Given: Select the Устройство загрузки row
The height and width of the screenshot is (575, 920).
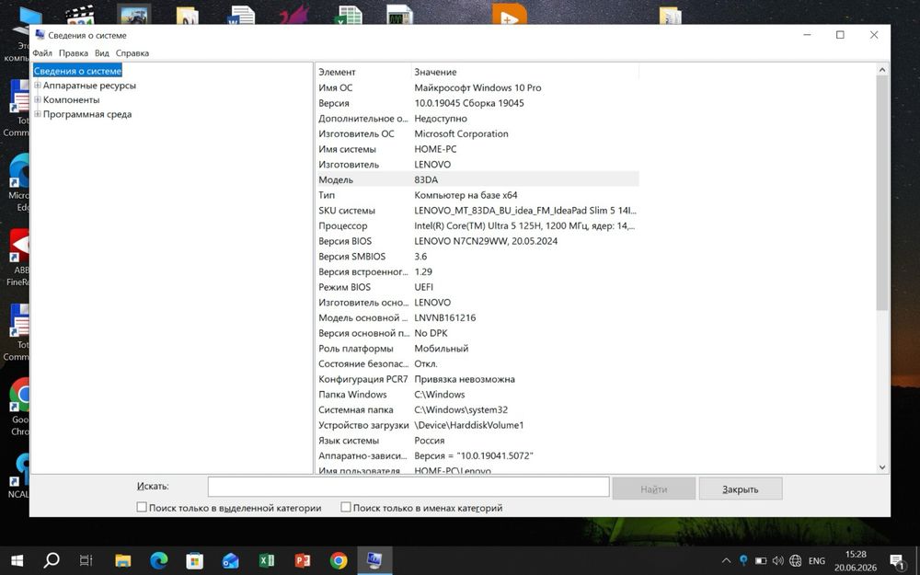Looking at the screenshot, I should click(477, 425).
